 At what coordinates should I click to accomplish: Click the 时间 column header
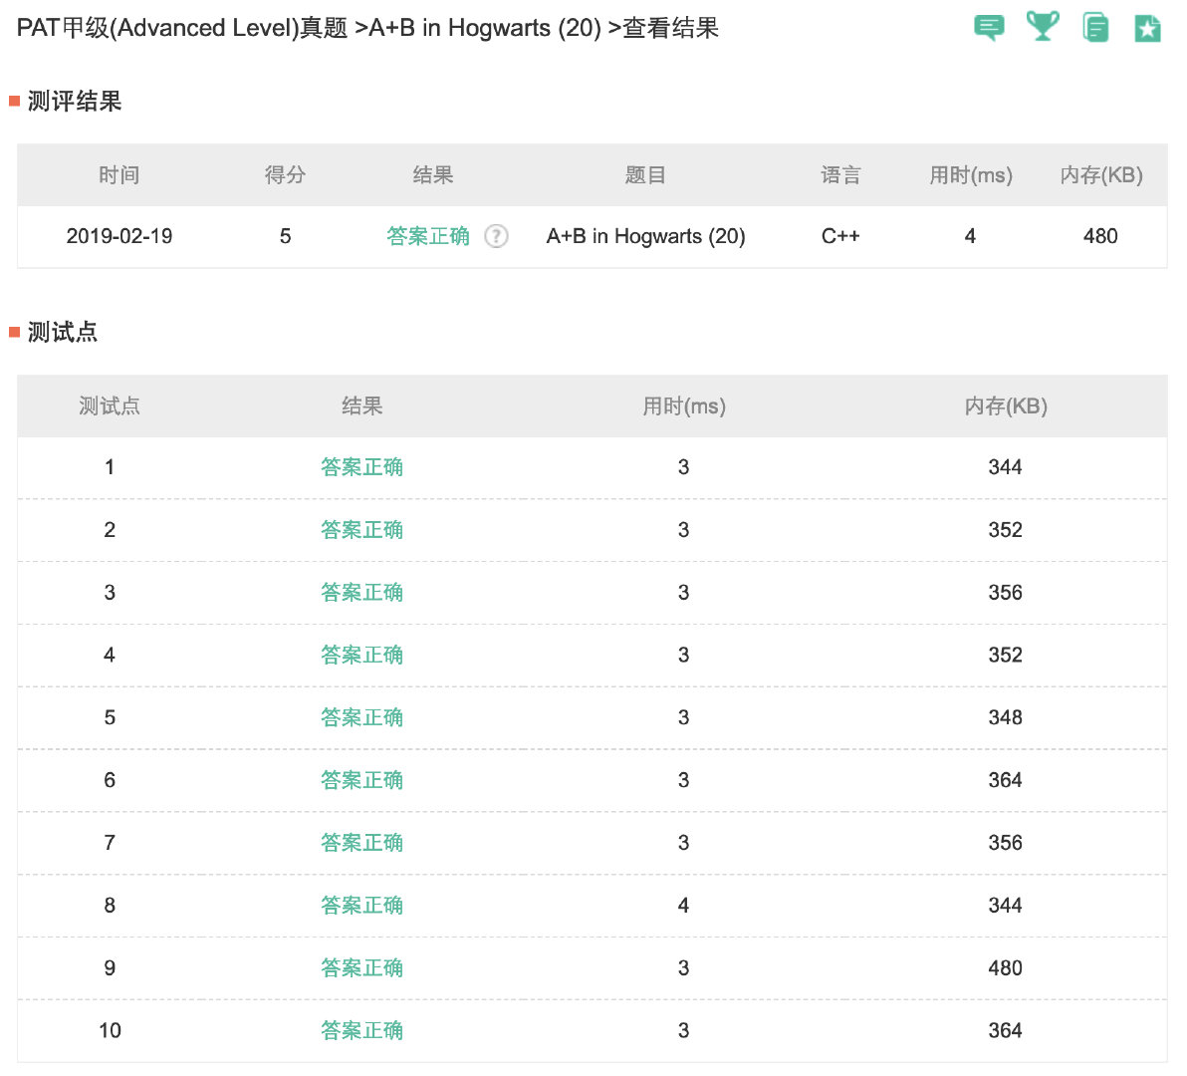[119, 175]
